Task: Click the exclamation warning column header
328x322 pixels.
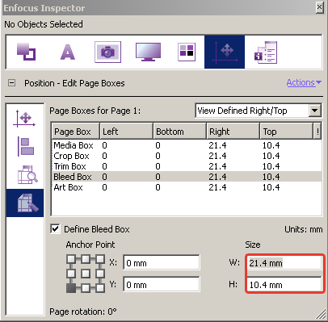Action: [x=317, y=132]
